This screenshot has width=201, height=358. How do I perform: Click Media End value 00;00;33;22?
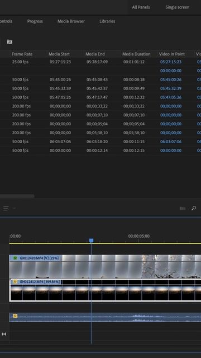(97, 106)
